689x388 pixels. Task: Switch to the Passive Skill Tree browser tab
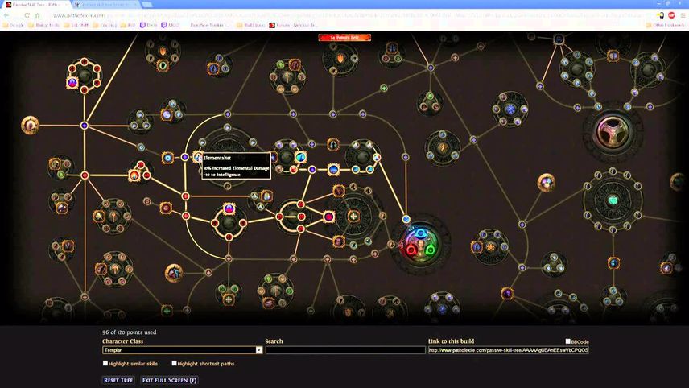[x=37, y=4]
